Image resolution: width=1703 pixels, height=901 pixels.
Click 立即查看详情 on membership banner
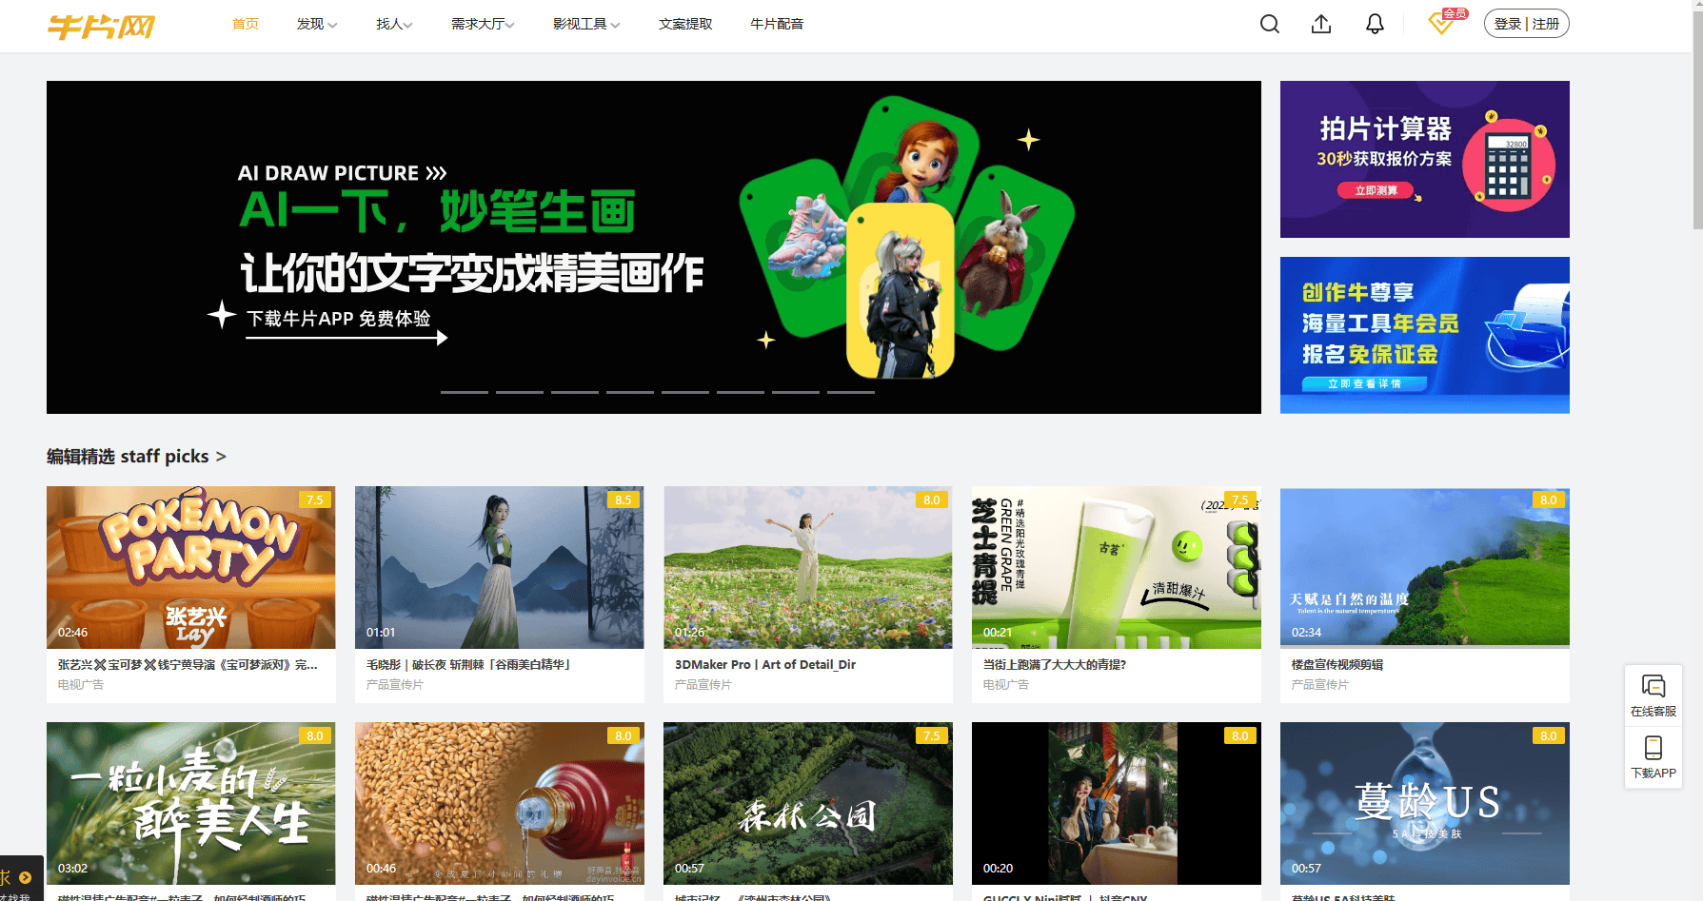point(1364,383)
